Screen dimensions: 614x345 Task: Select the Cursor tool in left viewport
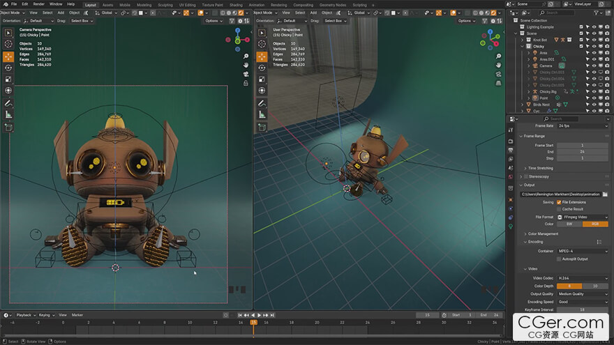click(x=8, y=45)
